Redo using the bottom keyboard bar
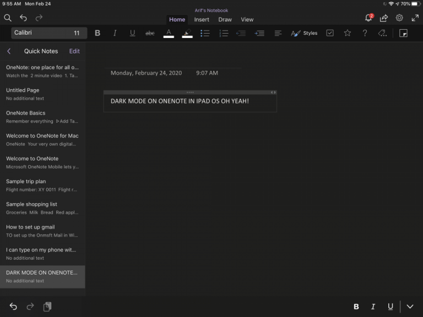Image resolution: width=423 pixels, height=317 pixels. click(30, 307)
